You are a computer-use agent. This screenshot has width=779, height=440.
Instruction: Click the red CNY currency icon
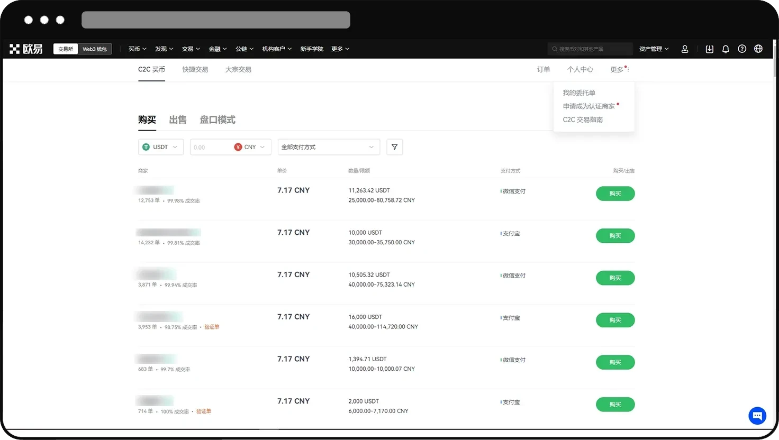[x=238, y=147]
